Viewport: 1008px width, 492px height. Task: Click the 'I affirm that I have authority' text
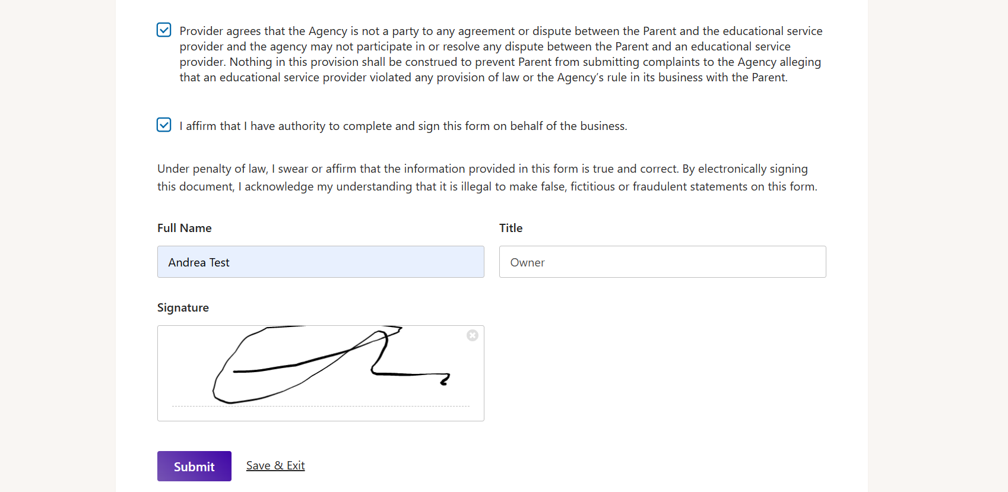[x=404, y=126]
